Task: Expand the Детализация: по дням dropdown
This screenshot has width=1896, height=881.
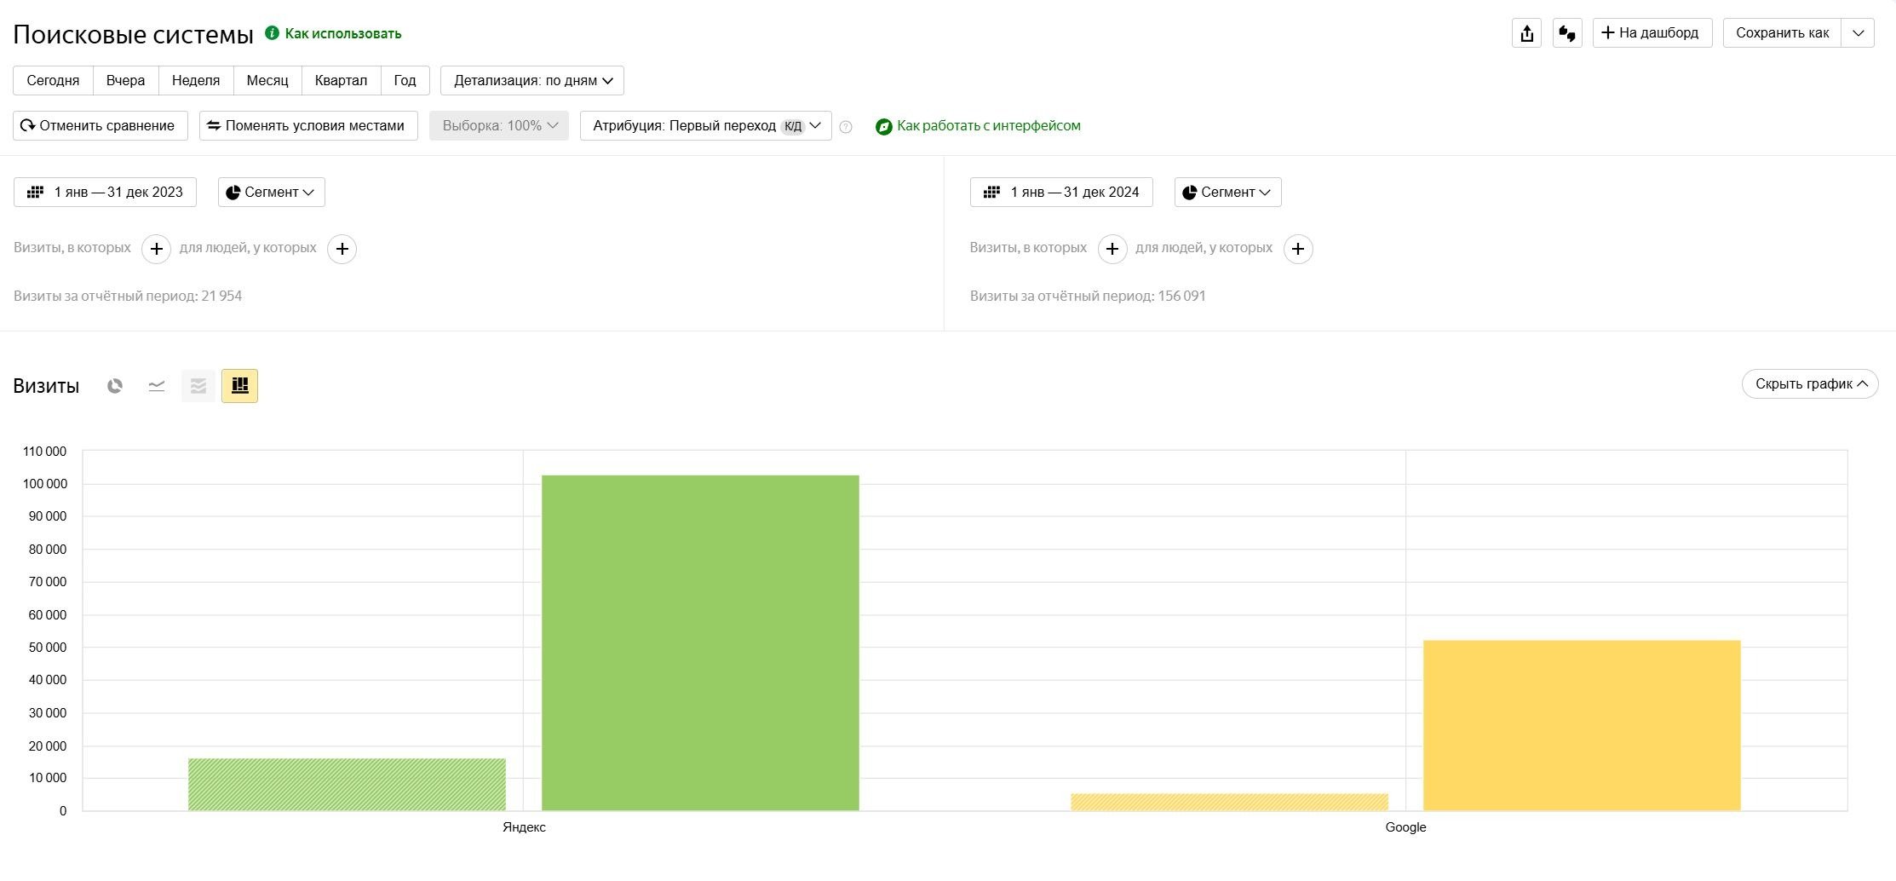Action: [x=532, y=81]
